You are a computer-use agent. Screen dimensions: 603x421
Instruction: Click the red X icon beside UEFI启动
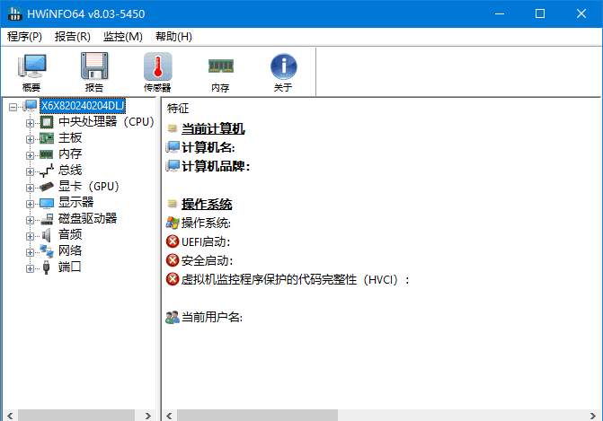[x=173, y=241]
